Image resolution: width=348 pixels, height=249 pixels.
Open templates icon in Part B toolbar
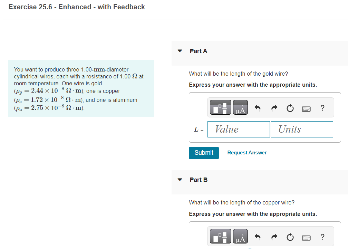coord(220,236)
